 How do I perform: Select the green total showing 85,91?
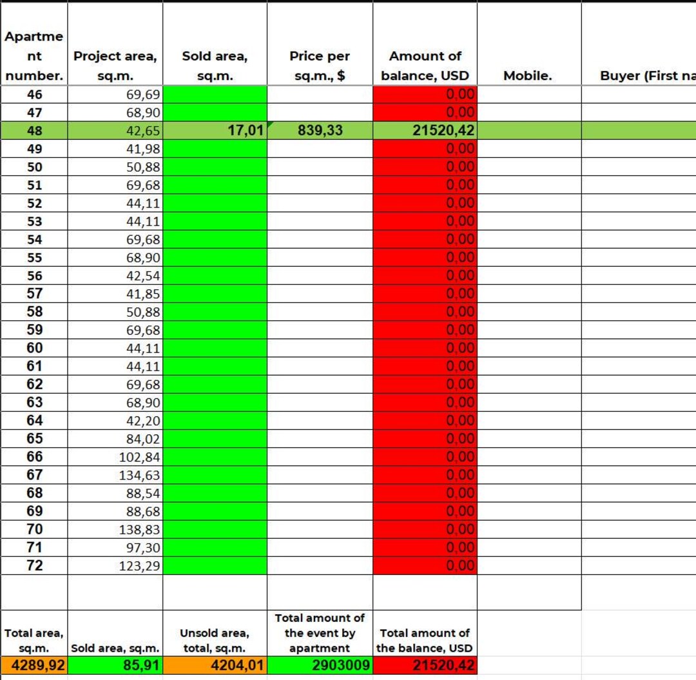coord(115,665)
